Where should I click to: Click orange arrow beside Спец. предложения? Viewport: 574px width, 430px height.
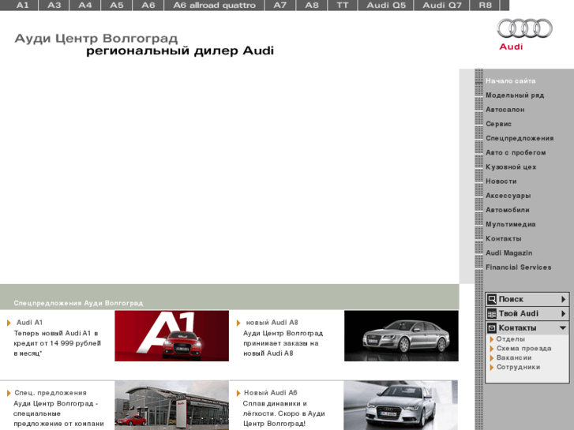pos(9,393)
